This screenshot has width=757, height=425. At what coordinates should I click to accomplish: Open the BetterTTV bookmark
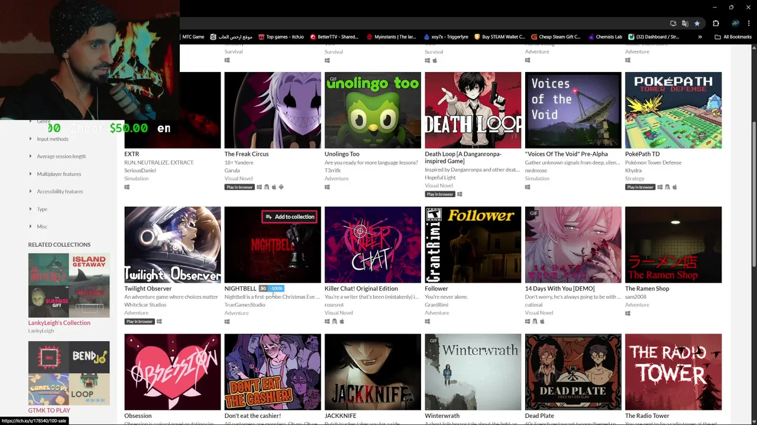[x=334, y=37]
